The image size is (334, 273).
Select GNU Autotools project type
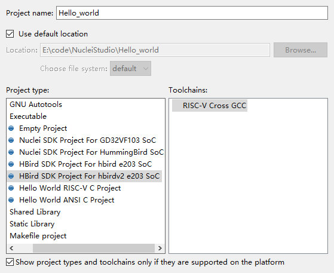(x=36, y=105)
